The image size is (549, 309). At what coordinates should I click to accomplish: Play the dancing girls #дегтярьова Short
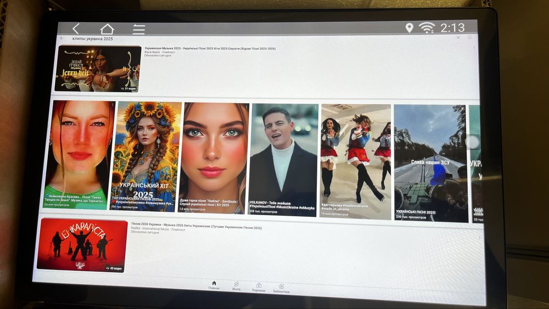355,162
